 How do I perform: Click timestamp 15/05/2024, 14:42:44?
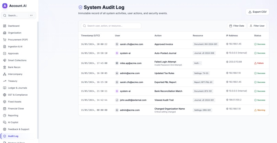pos(94,100)
